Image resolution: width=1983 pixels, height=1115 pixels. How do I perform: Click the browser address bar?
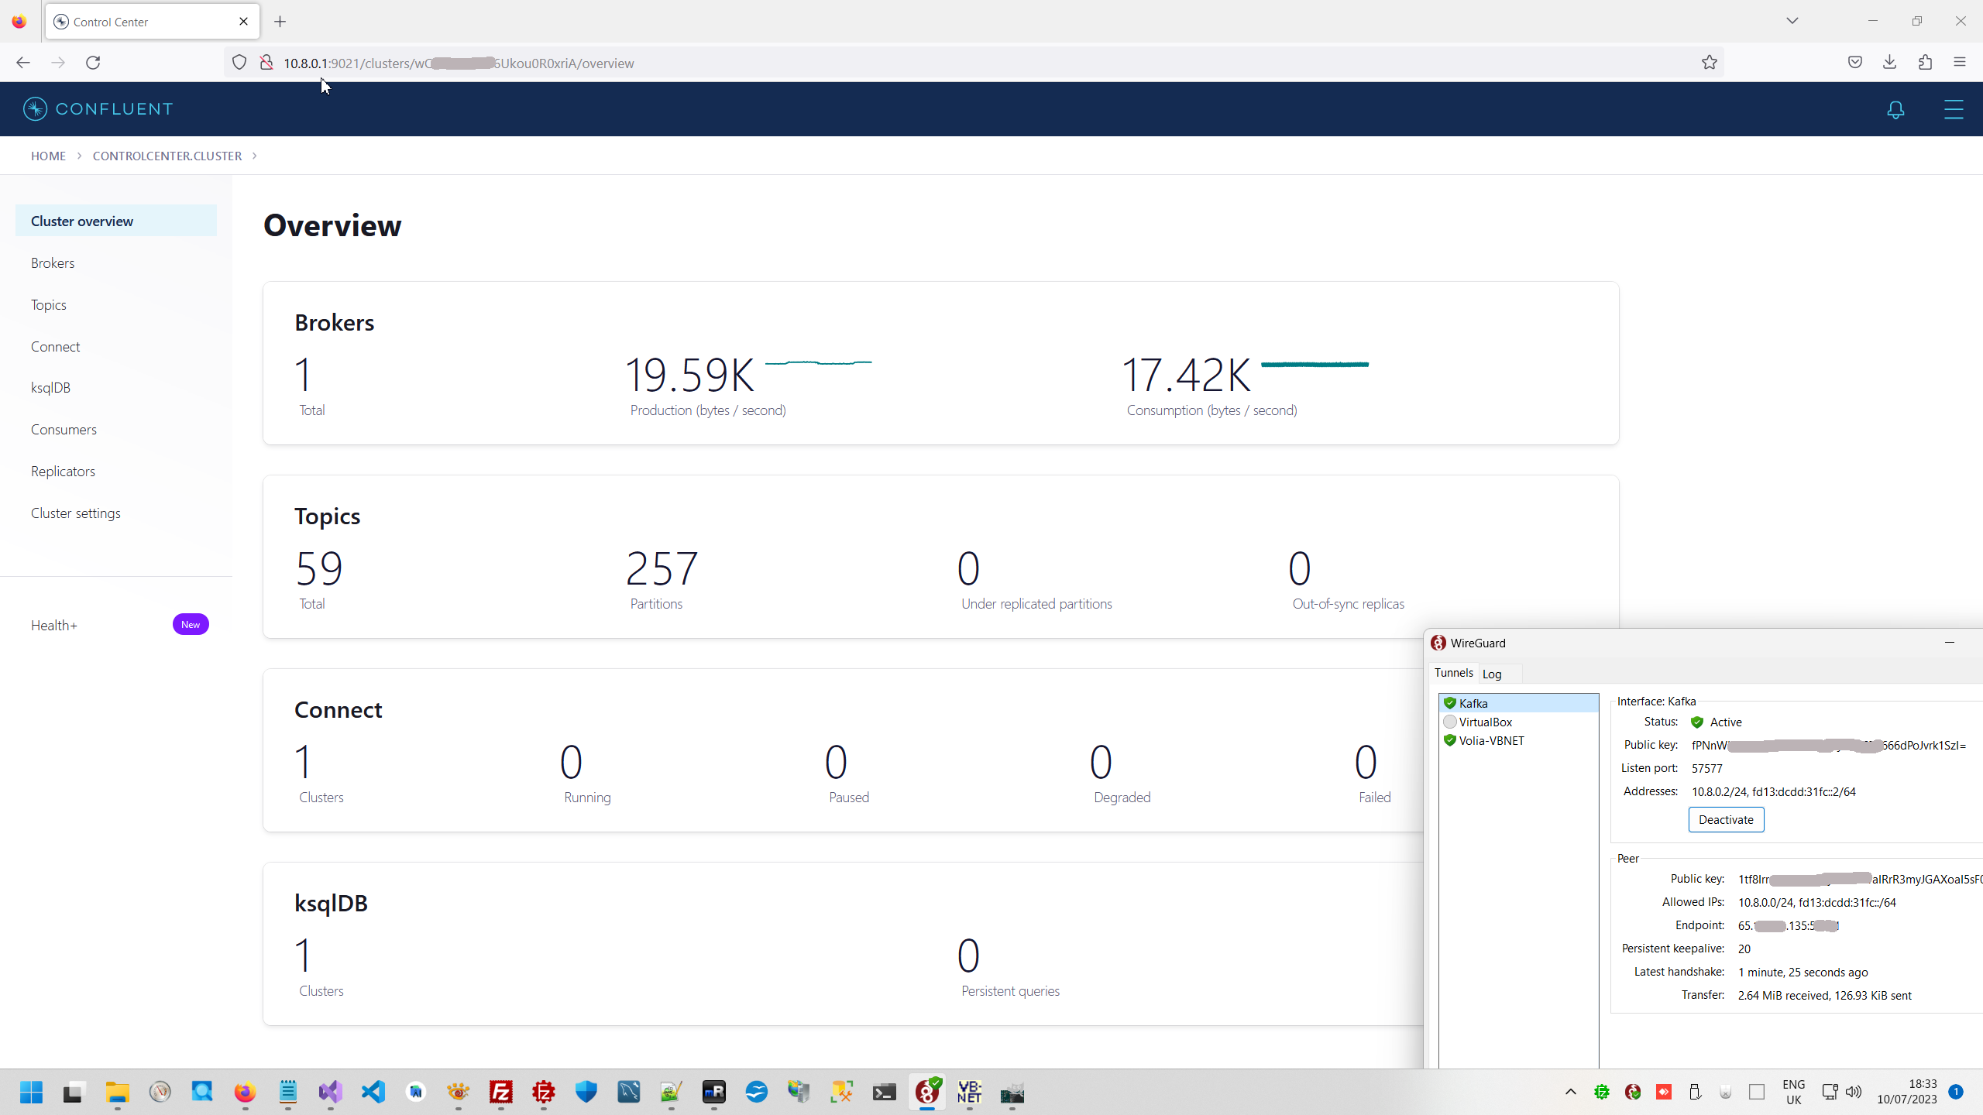930,63
